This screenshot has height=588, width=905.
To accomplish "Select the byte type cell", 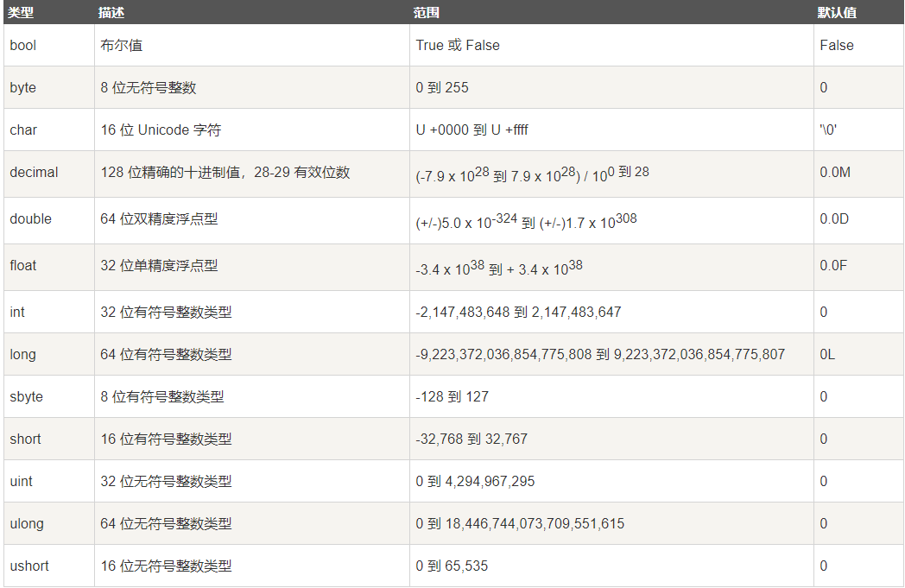I will pos(49,87).
